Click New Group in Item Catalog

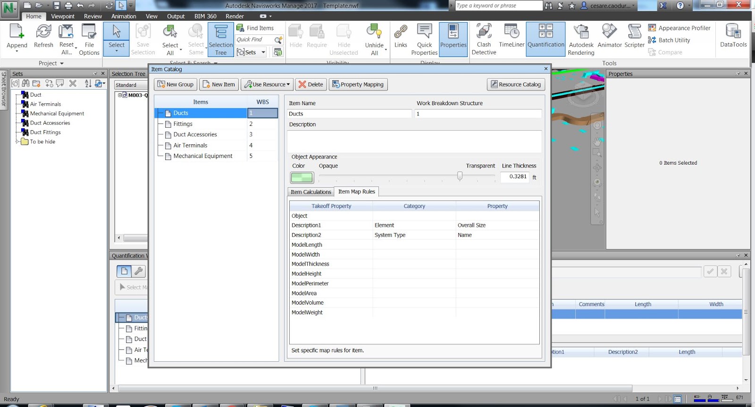coord(176,84)
